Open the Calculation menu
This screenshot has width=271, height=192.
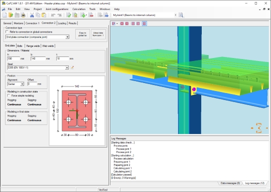tap(79, 9)
